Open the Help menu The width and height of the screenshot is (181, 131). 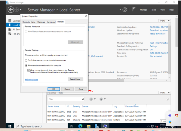click(171, 10)
